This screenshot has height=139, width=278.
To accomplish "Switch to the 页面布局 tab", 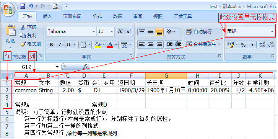I will pyautogui.click(x=72, y=16).
